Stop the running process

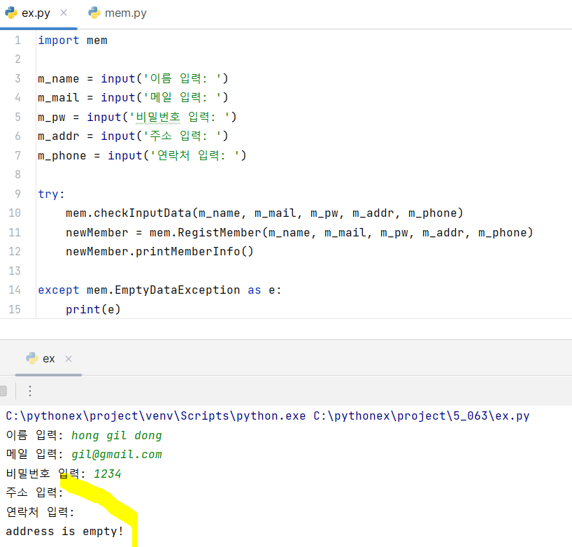pyautogui.click(x=3, y=391)
